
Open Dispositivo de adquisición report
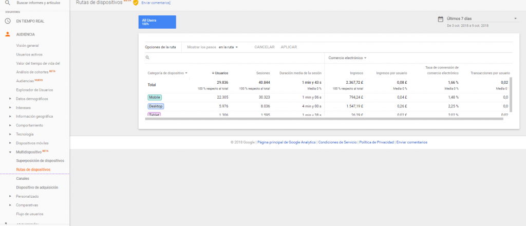pyautogui.click(x=37, y=187)
